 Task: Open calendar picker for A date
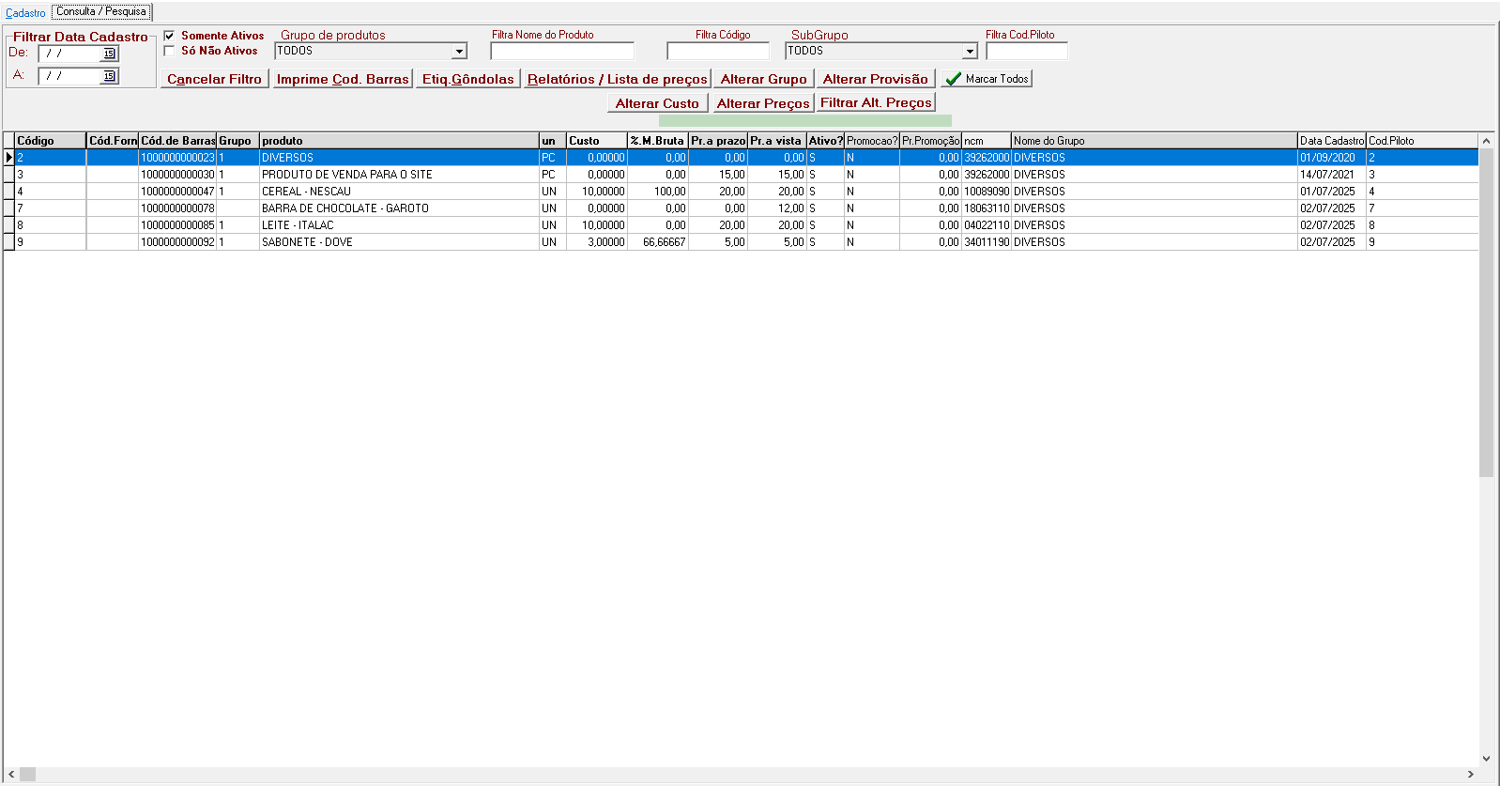tap(109, 76)
